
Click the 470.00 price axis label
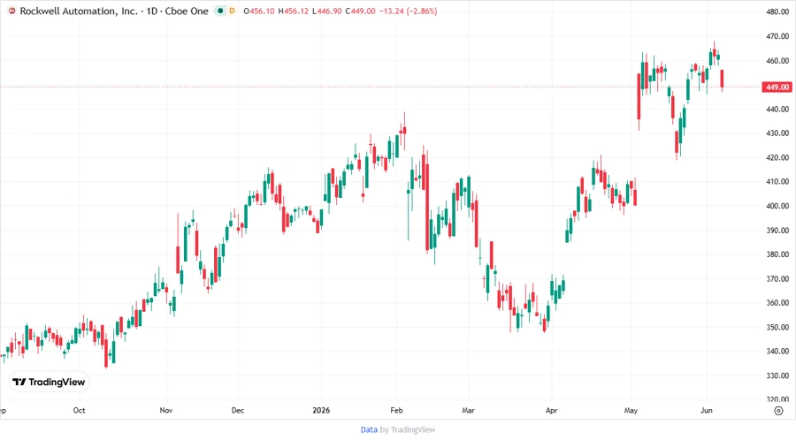(x=777, y=36)
